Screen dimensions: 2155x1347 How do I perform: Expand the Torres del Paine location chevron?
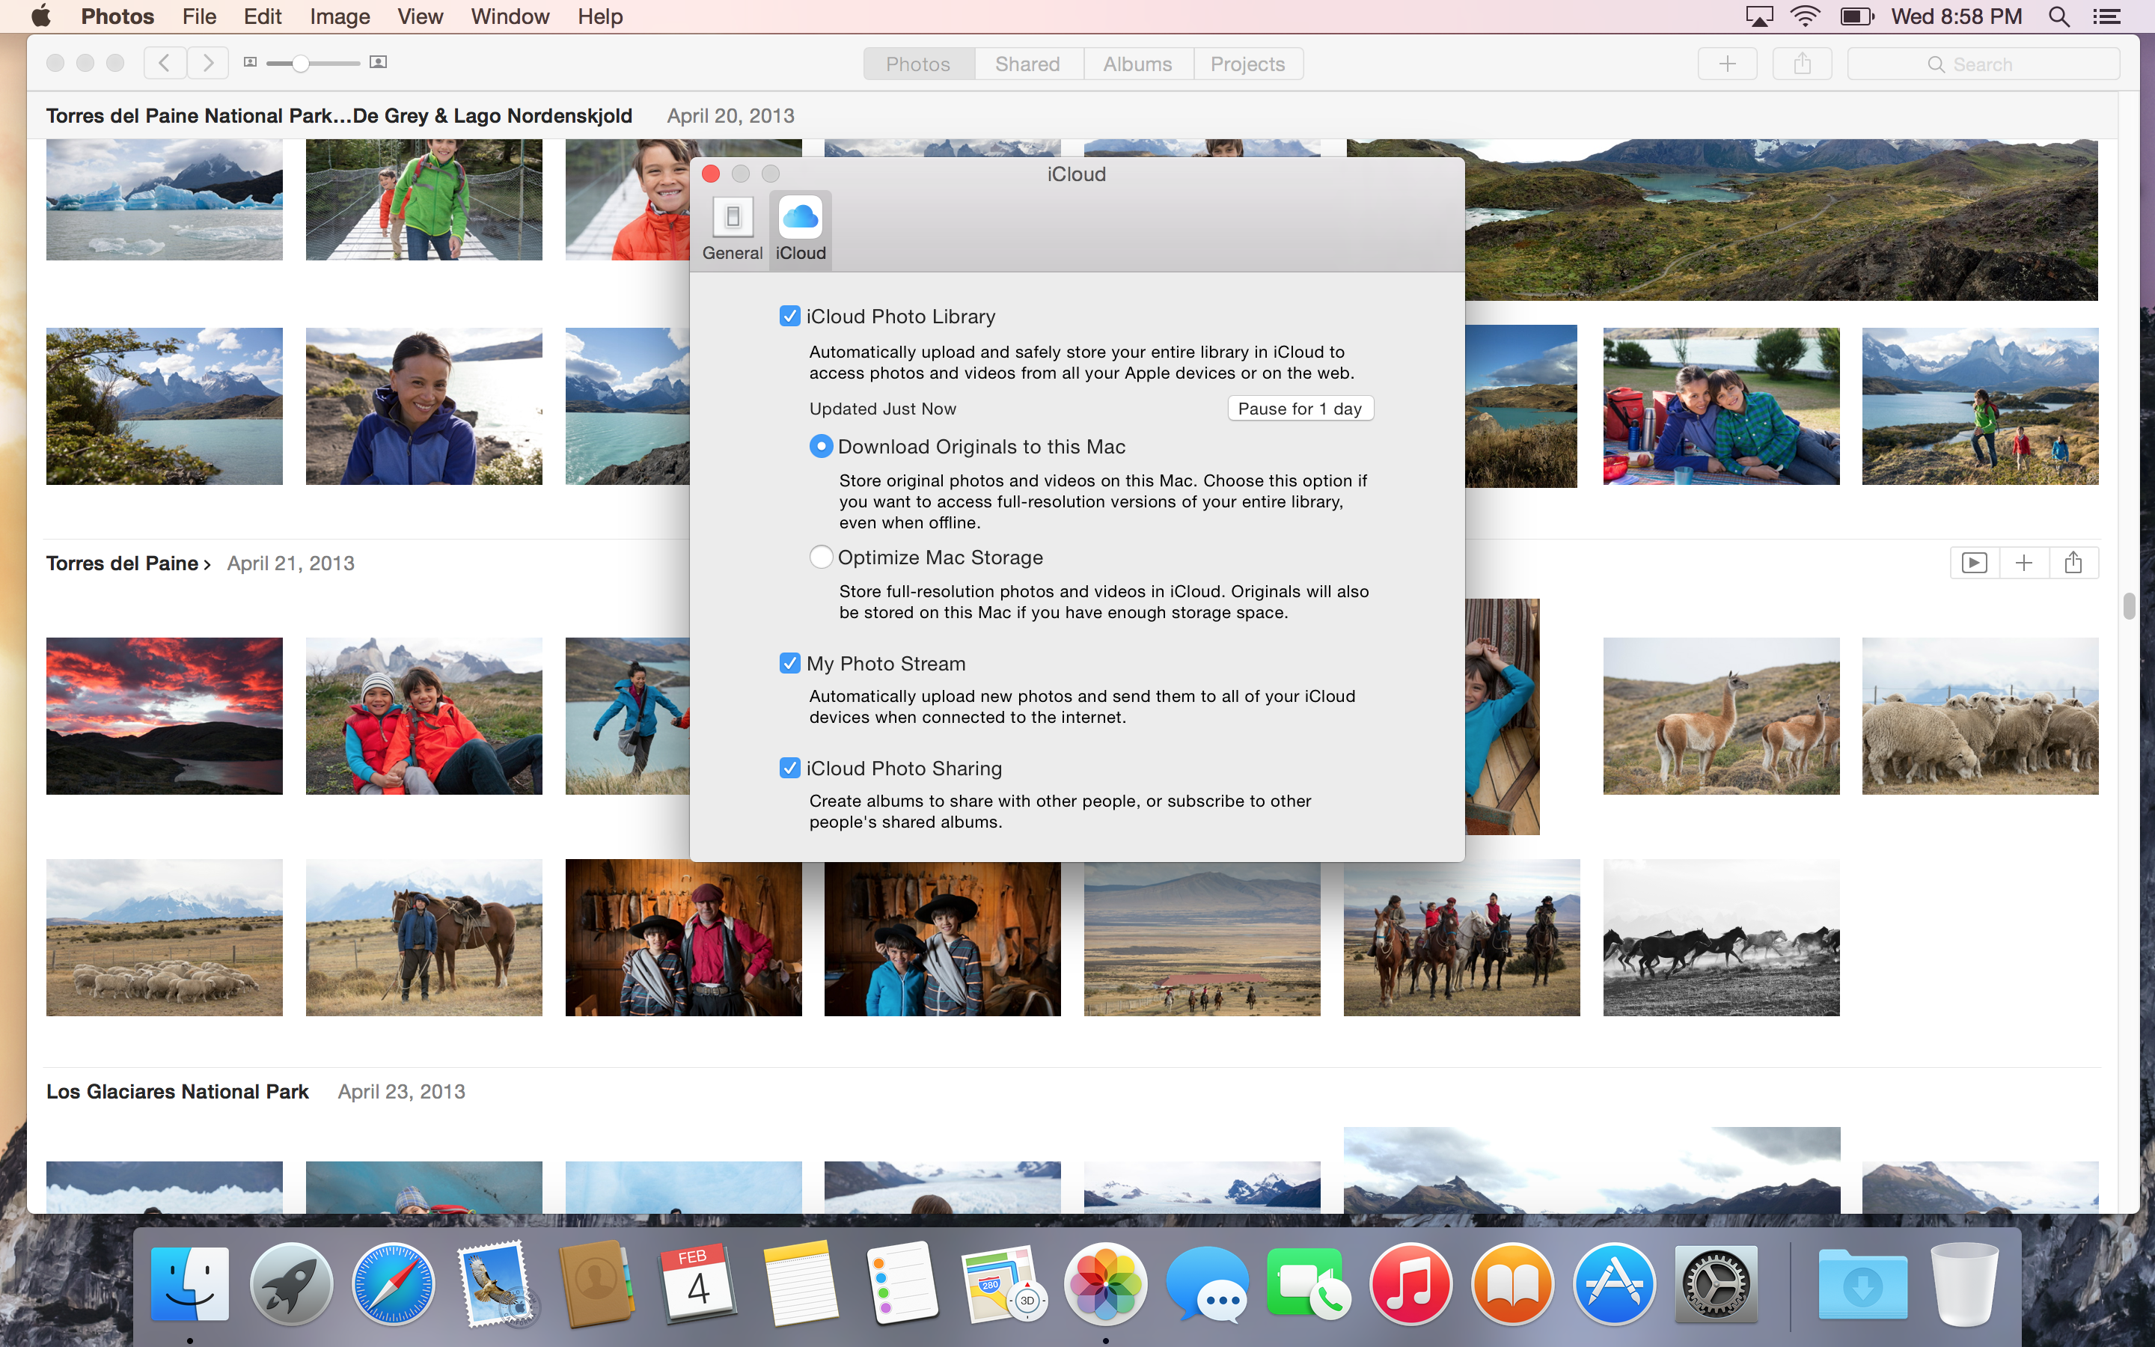pyautogui.click(x=207, y=565)
